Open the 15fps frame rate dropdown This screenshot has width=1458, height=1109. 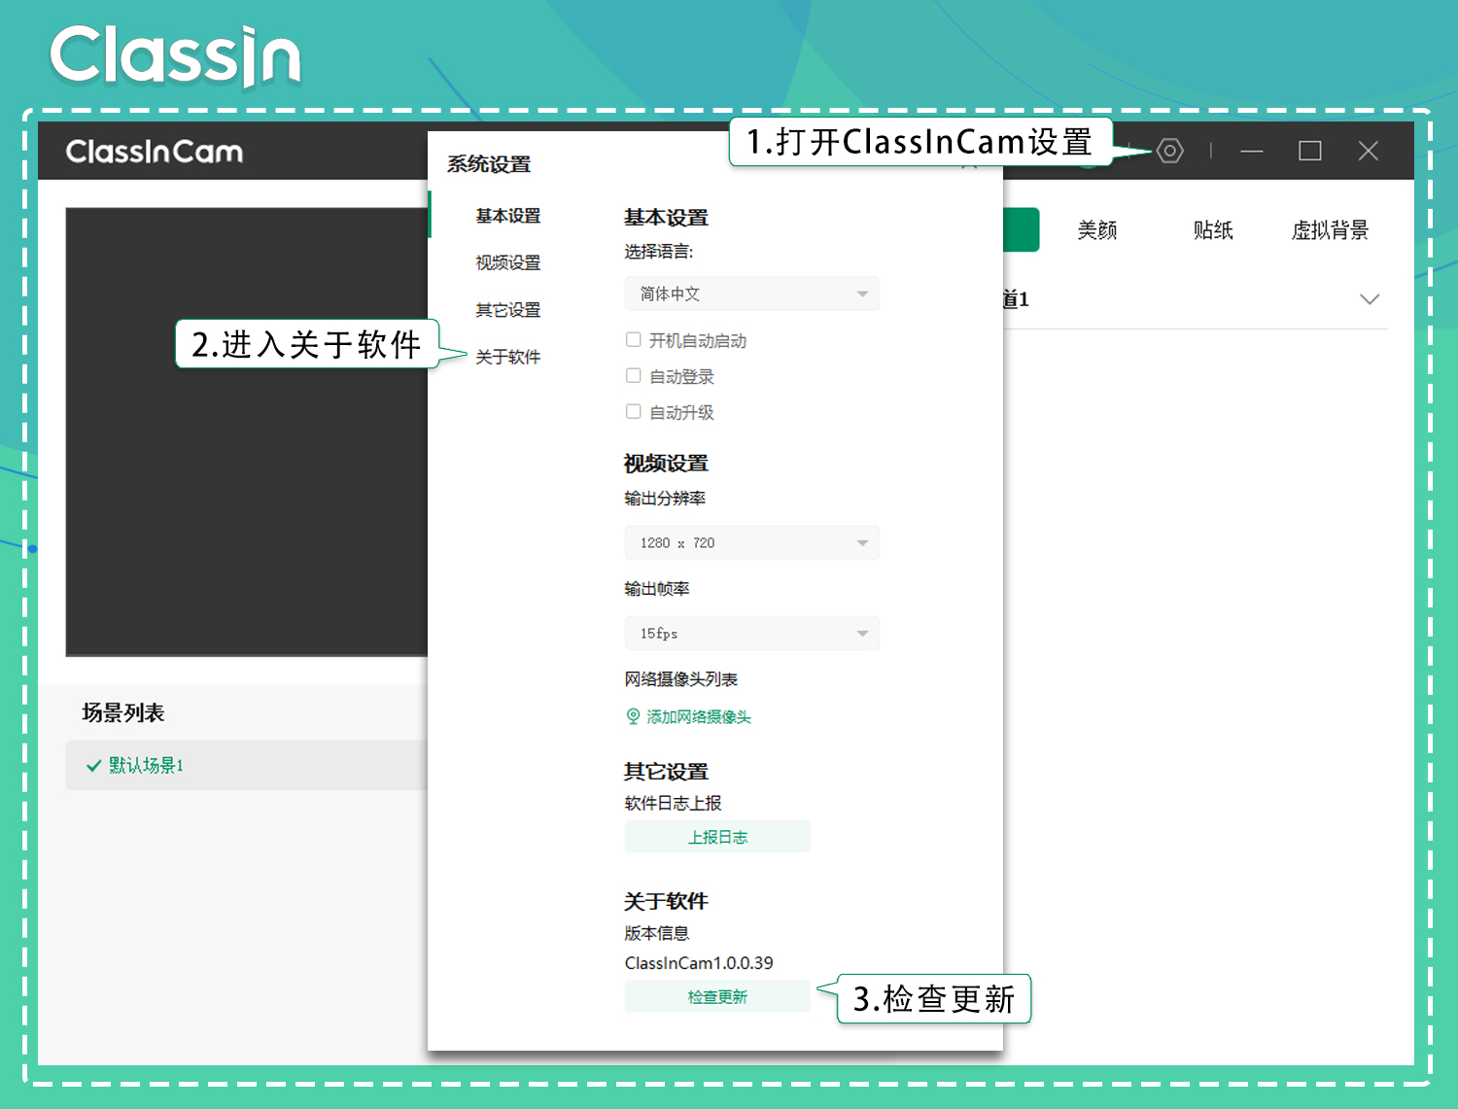click(751, 633)
